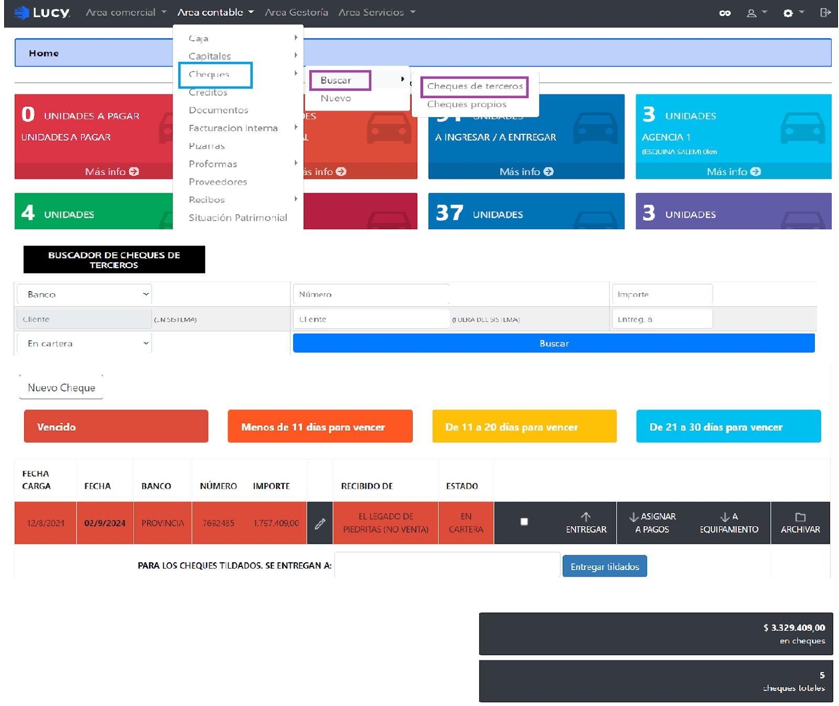Click El Legado de Piedritas cell
Image resolution: width=839 pixels, height=706 pixels.
pos(385,523)
